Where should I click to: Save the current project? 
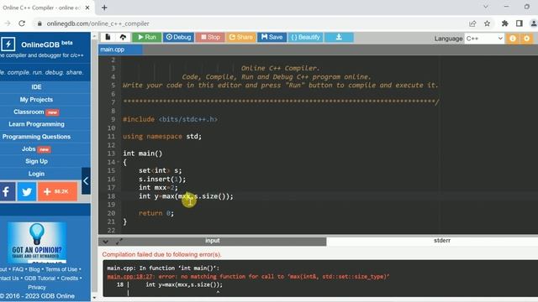[272, 37]
